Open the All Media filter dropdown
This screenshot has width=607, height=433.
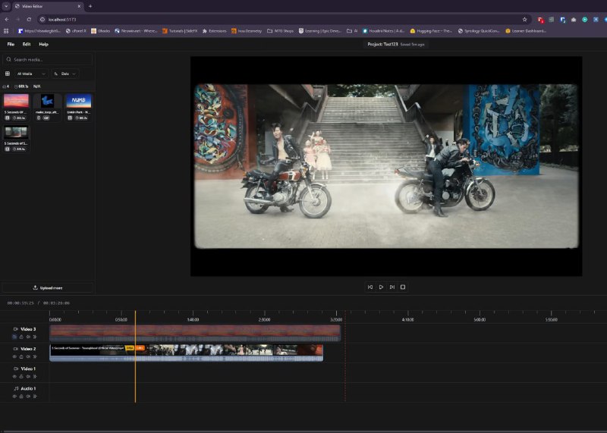[31, 74]
